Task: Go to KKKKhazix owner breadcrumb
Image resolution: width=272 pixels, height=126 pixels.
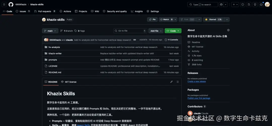Action: [21, 5]
